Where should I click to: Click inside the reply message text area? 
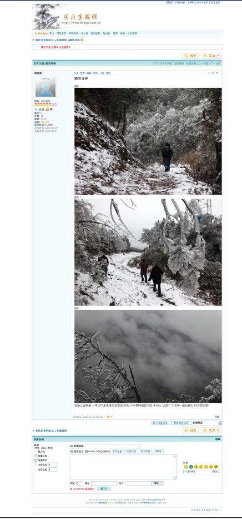123,467
